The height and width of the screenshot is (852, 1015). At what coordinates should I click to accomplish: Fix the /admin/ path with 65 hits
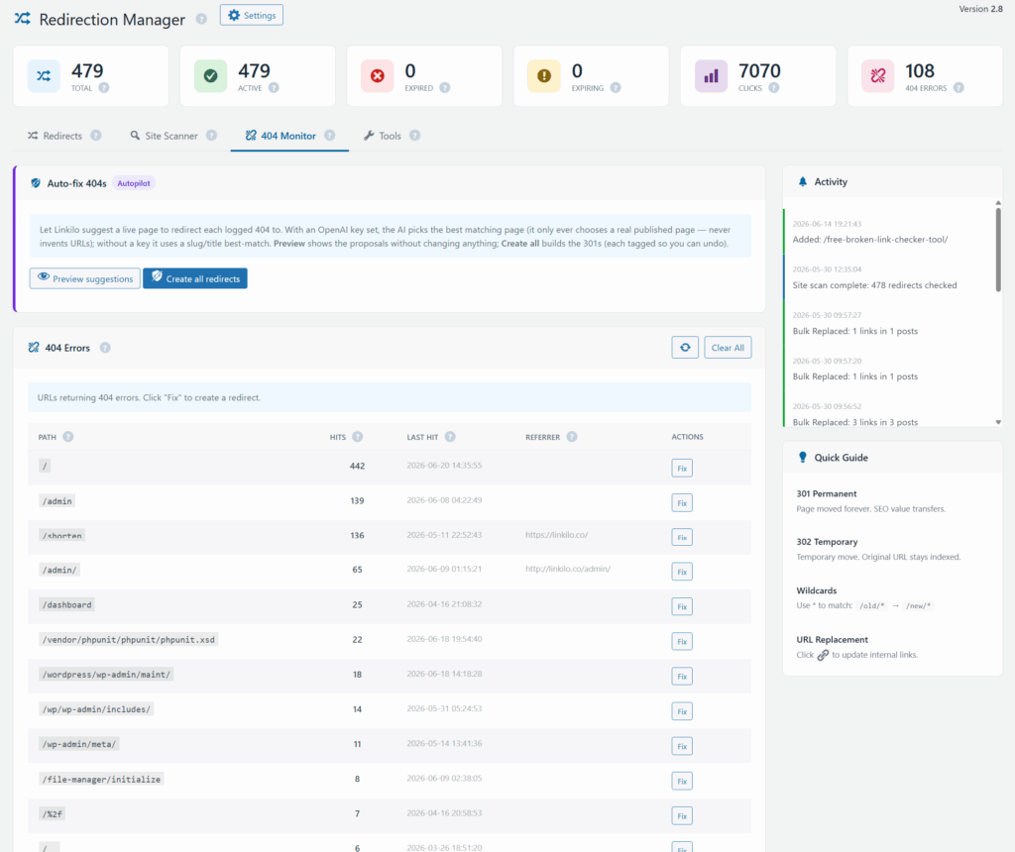(x=682, y=572)
